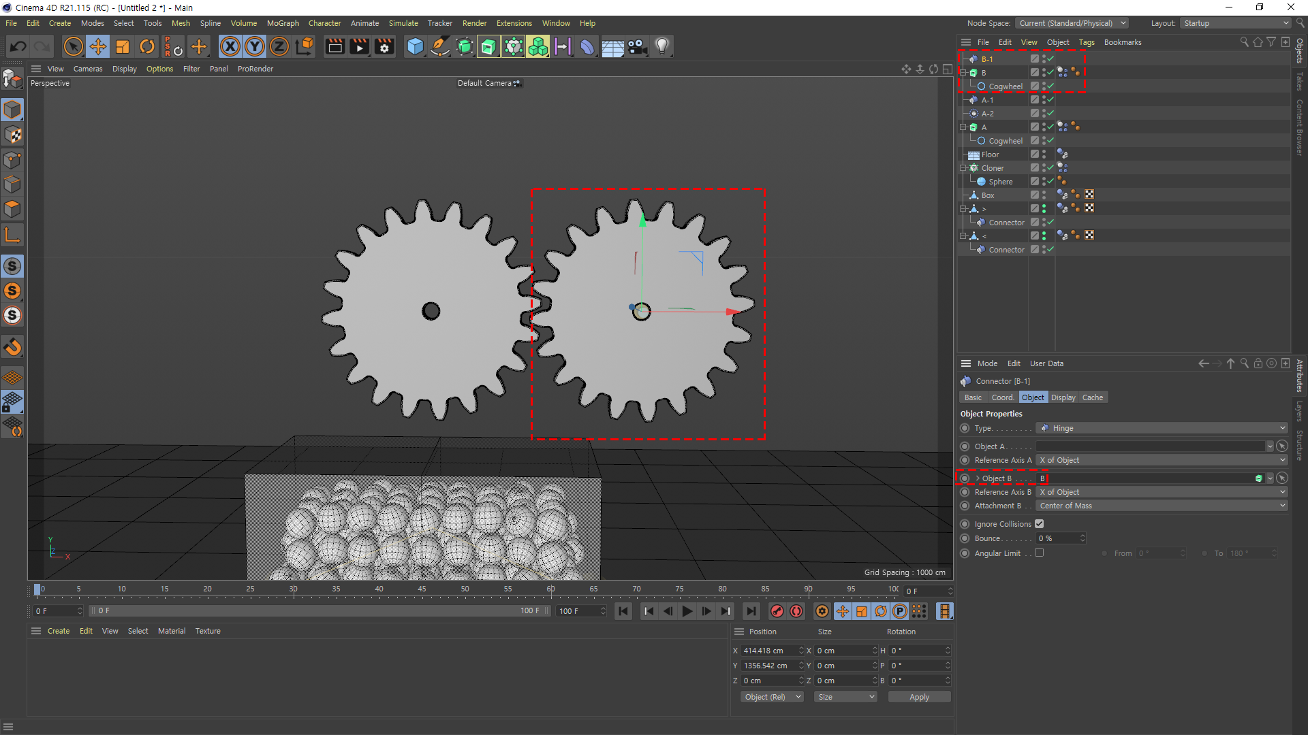Toggle the X axis lock icon
The height and width of the screenshot is (735, 1308).
(230, 46)
